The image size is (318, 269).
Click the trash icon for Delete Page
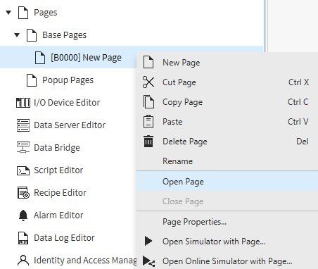click(148, 141)
